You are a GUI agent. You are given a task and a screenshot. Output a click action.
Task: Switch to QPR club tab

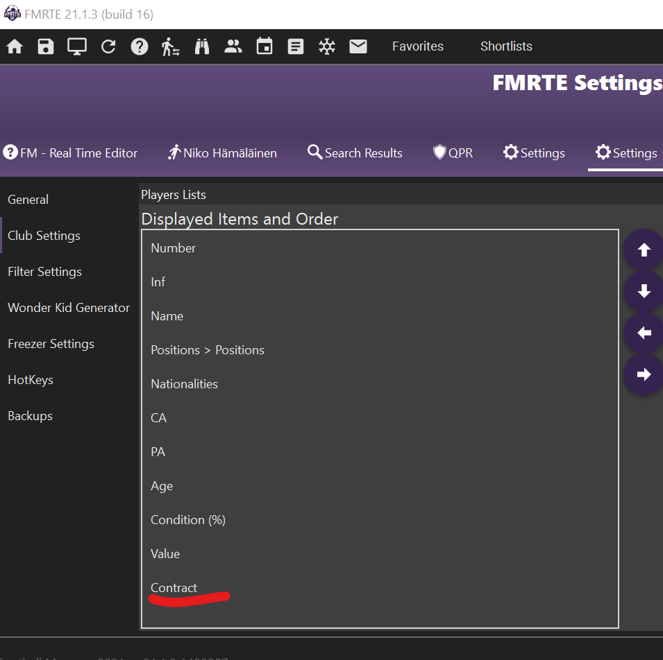click(453, 153)
